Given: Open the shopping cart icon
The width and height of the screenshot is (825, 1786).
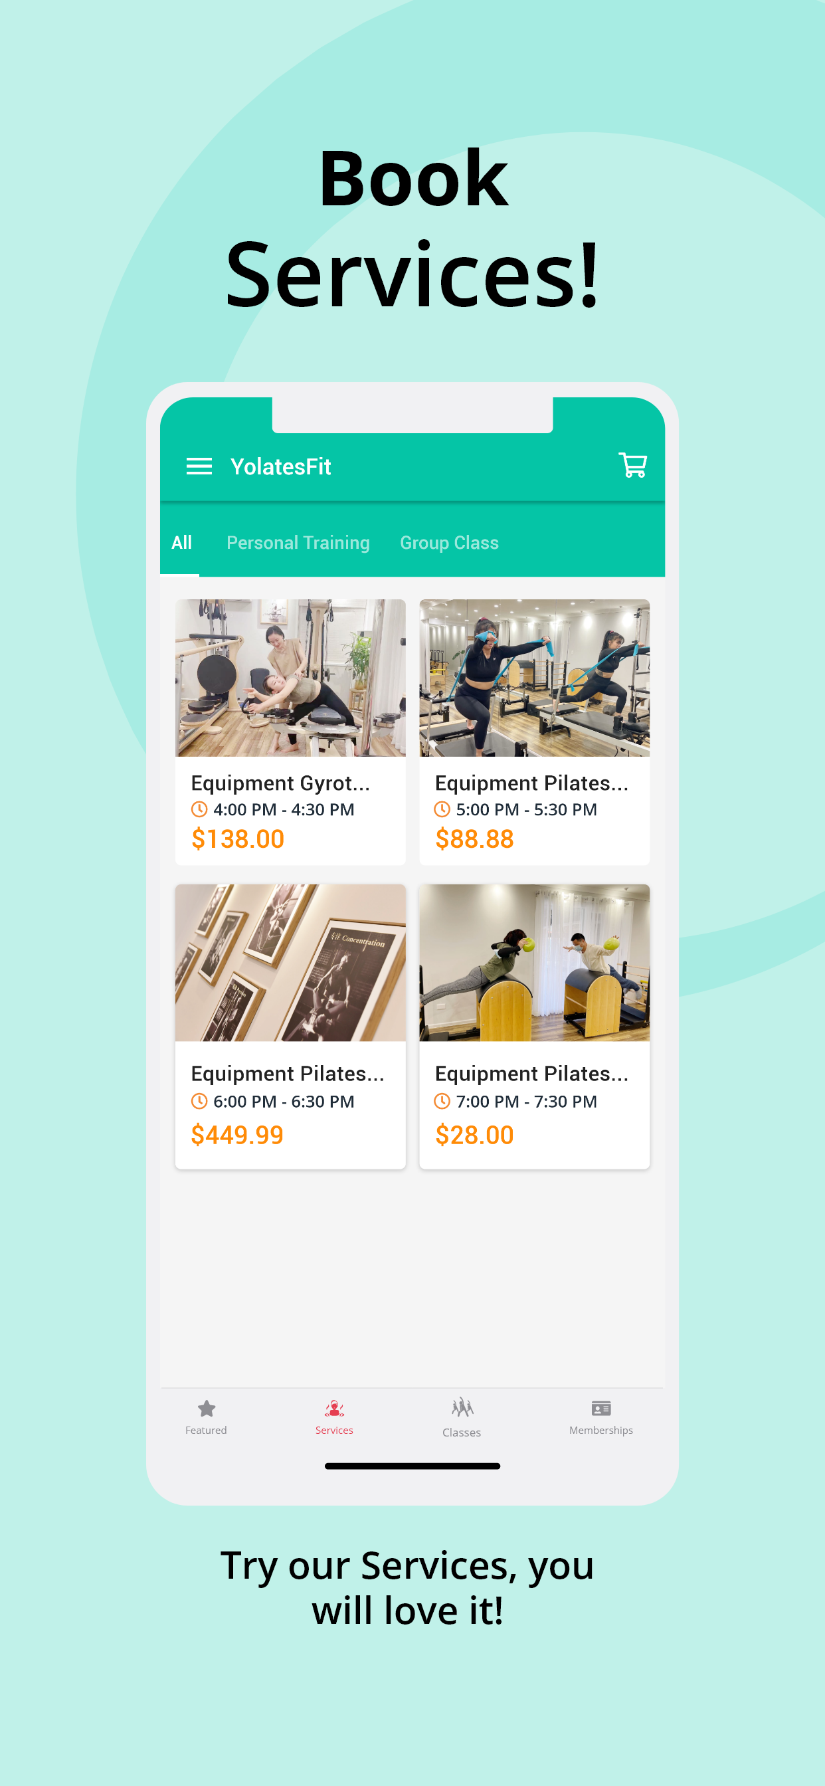Looking at the screenshot, I should pyautogui.click(x=632, y=464).
